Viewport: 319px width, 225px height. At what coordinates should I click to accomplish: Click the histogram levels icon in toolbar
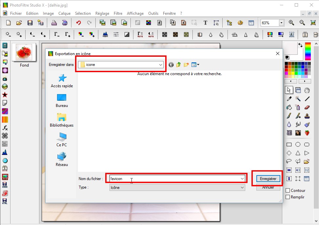(x=105, y=34)
